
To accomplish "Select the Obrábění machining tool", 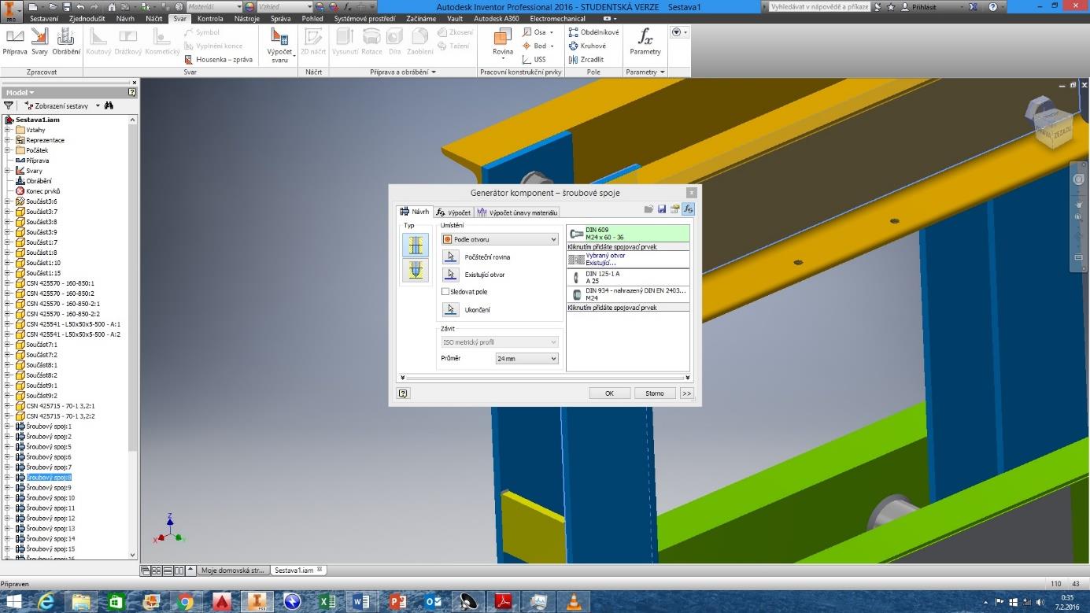I will 66,42.
